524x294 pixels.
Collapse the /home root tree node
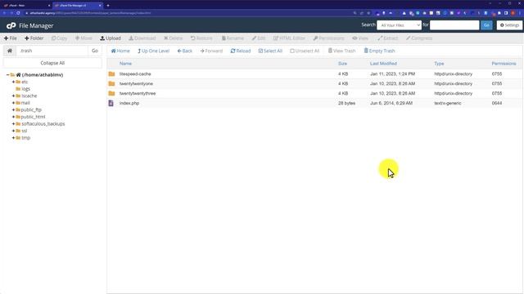(7, 75)
